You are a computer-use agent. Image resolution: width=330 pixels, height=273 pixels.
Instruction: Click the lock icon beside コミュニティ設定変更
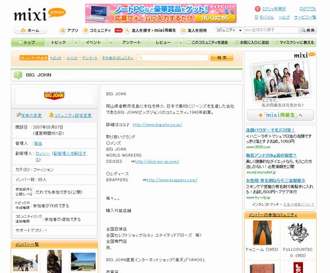click(51, 115)
